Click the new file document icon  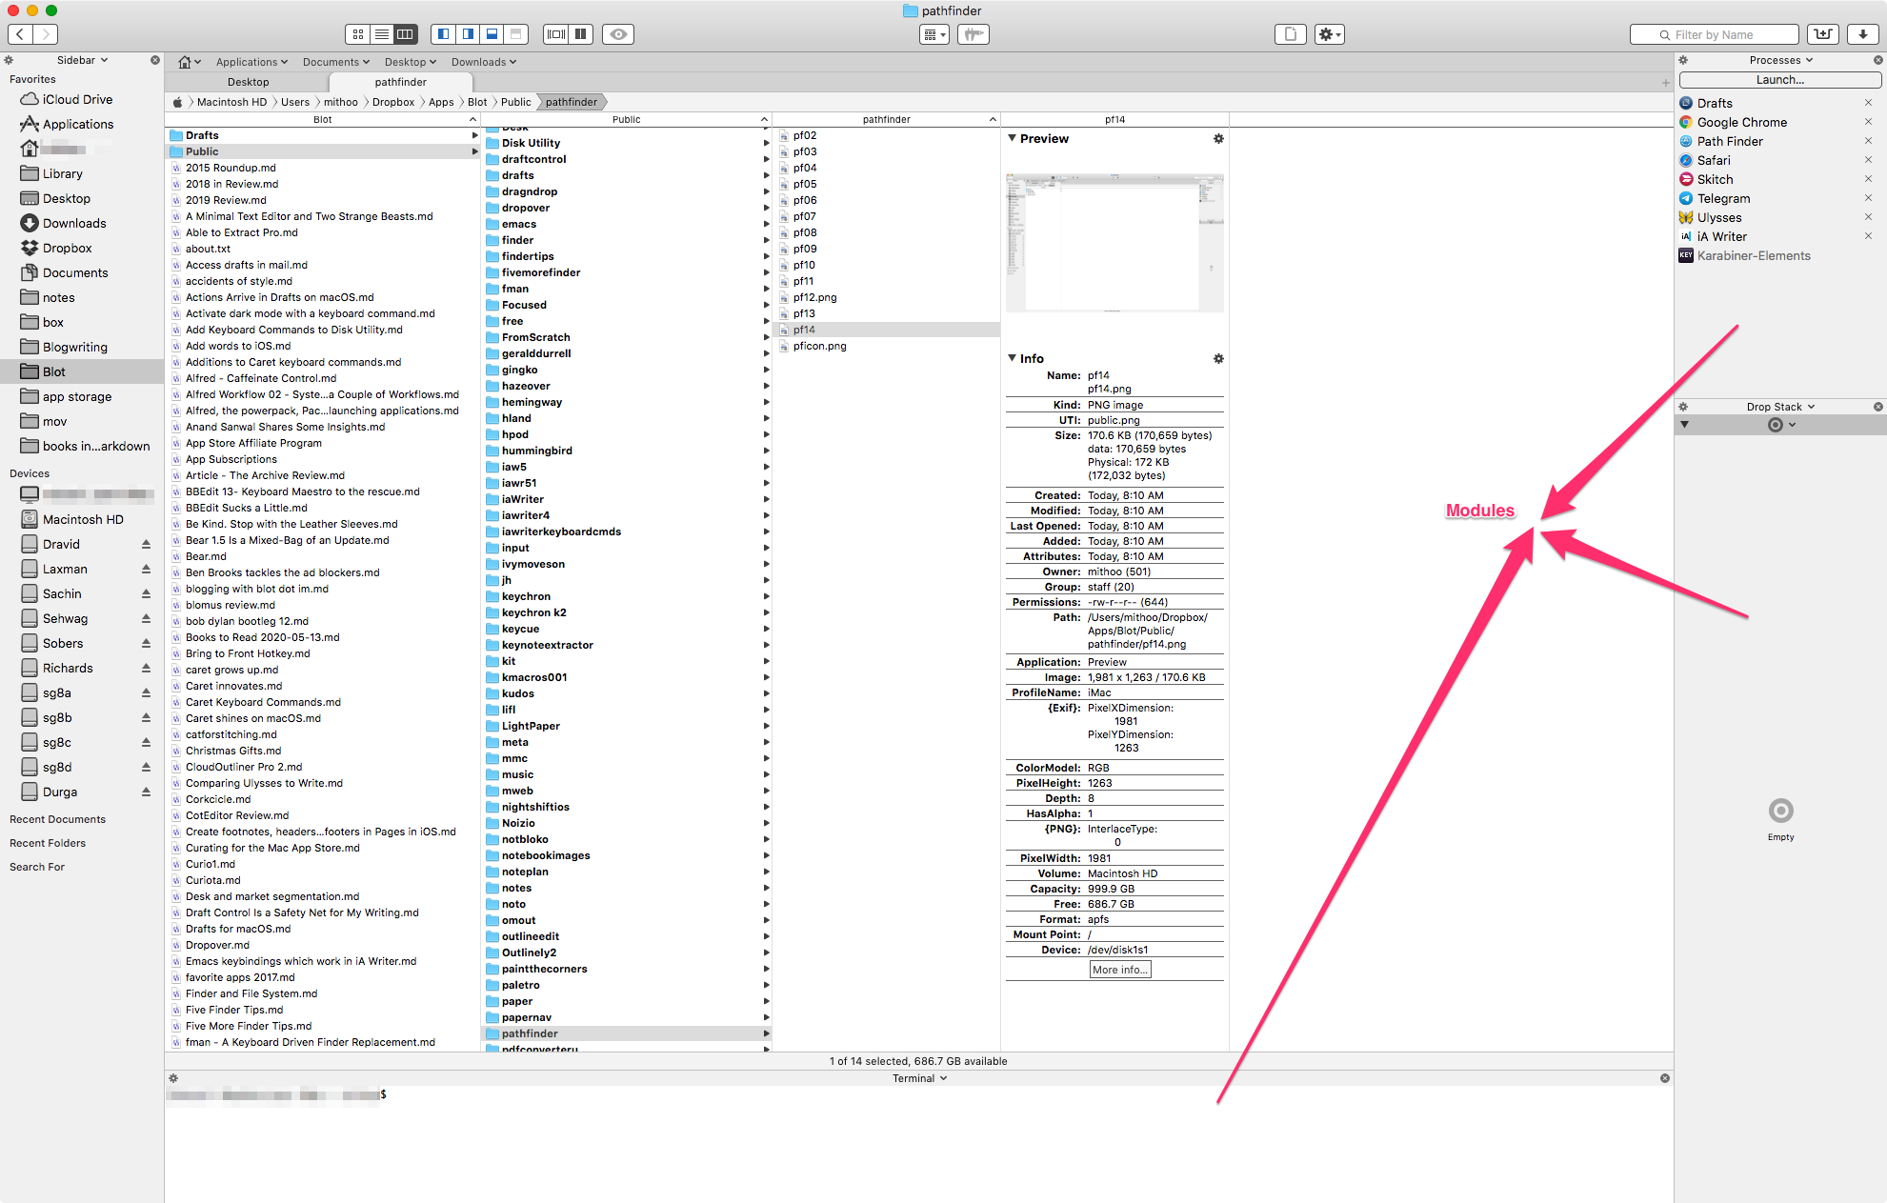(1291, 34)
